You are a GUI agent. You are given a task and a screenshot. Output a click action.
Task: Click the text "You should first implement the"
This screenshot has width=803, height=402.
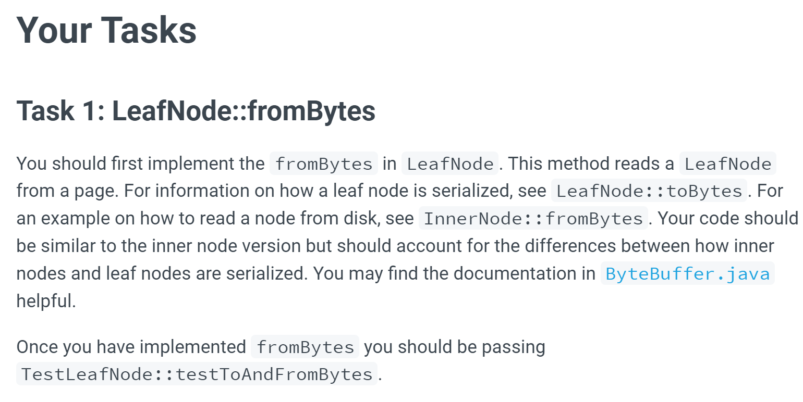tap(141, 164)
